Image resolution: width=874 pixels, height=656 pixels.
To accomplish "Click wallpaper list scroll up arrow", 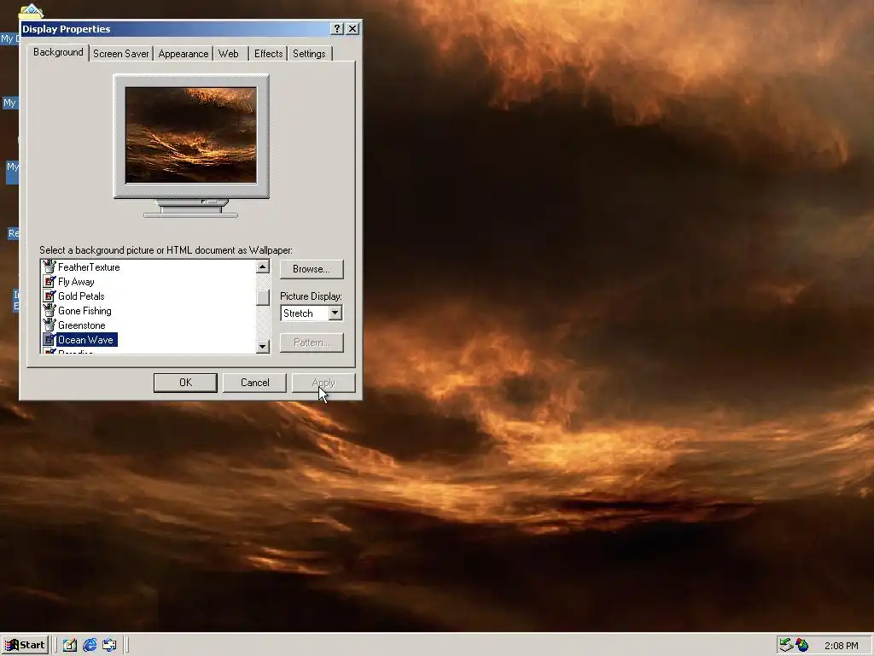I will click(x=263, y=266).
